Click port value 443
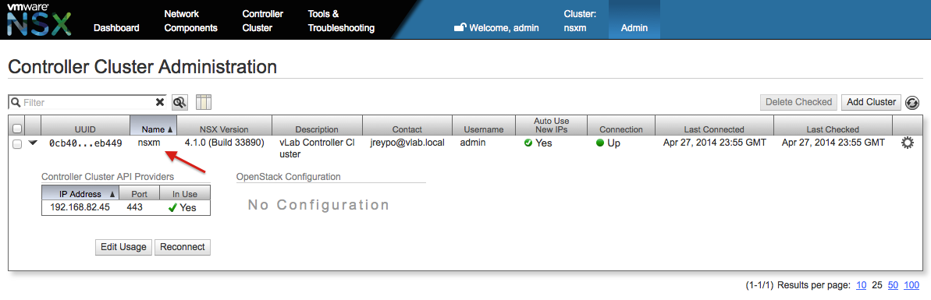The width and height of the screenshot is (931, 300). pos(135,208)
